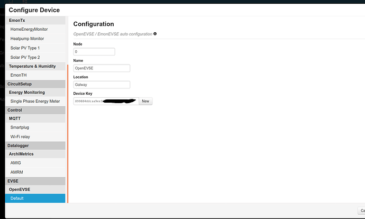Image resolution: width=365 pixels, height=219 pixels.
Task: Generate a New device key
Action: click(145, 101)
